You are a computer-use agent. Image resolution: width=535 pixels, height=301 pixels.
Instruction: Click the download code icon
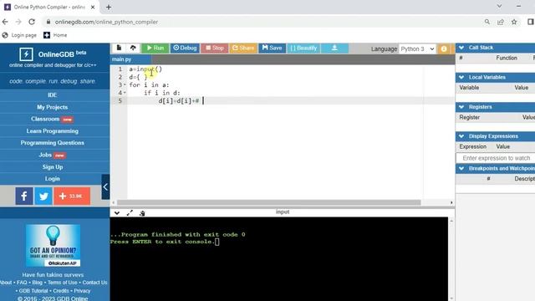pos(334,48)
